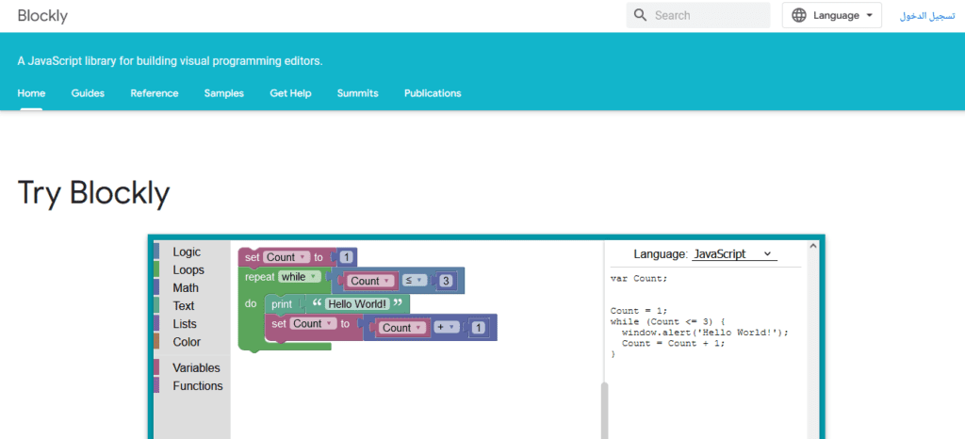Click the scroll-up arrow of code panel
Viewport: 965px width, 439px height.
point(812,246)
